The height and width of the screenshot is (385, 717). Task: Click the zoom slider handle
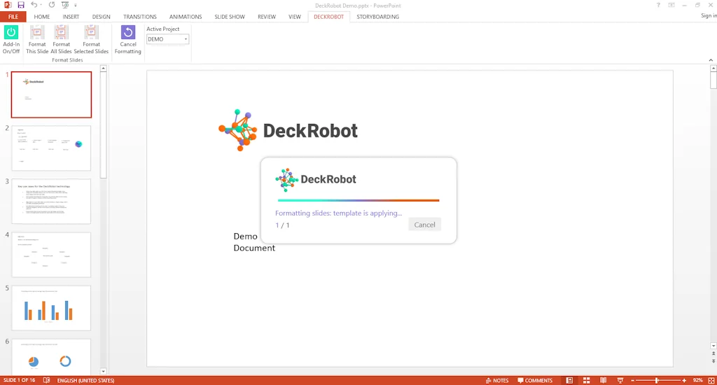click(x=657, y=380)
